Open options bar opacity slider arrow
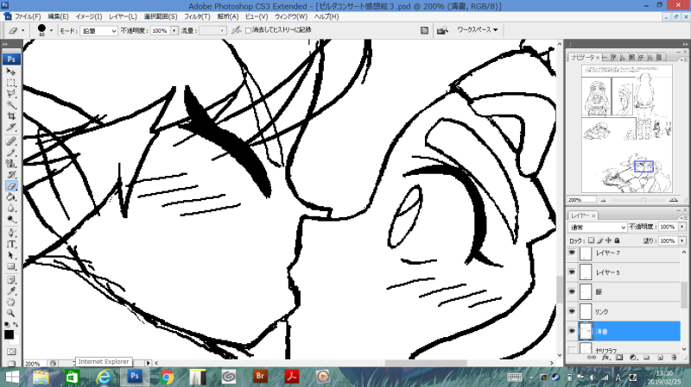The width and height of the screenshot is (691, 387). point(174,30)
